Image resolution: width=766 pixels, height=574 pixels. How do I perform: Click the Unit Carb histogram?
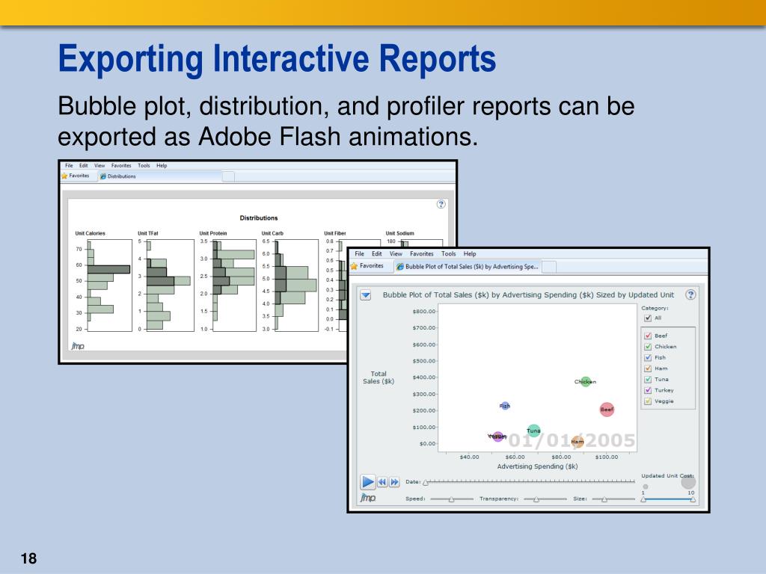296,286
